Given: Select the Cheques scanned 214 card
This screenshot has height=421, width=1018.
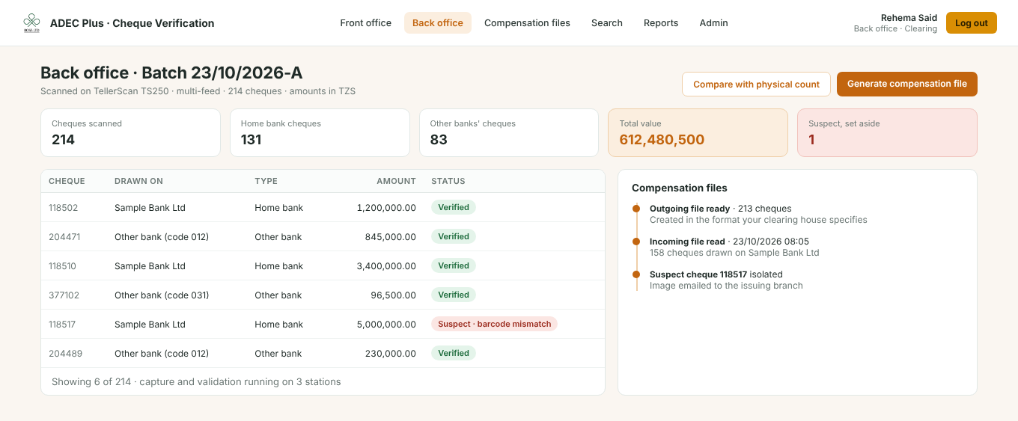Looking at the screenshot, I should tap(130, 133).
